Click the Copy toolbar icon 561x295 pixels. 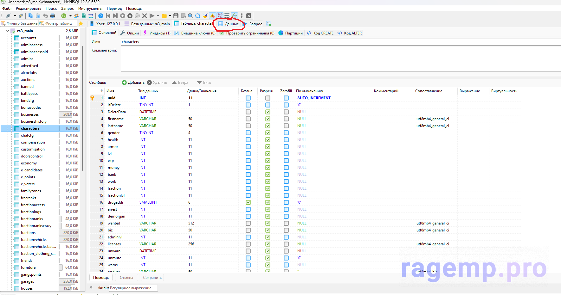click(31, 16)
